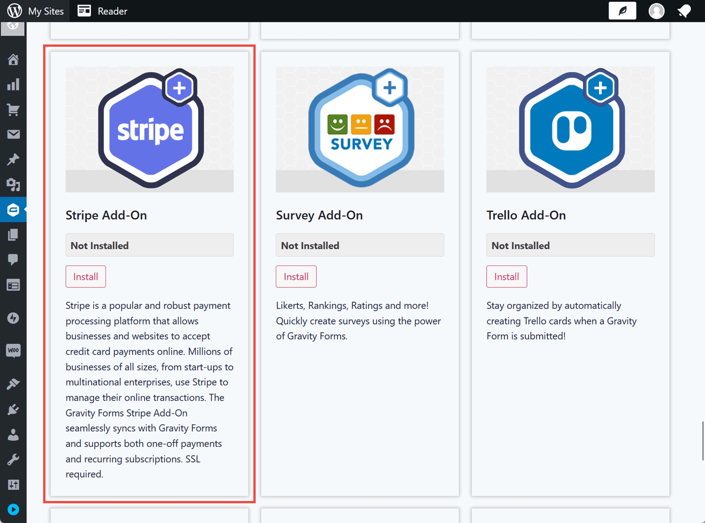Open the Media icon in sidebar

[x=13, y=184]
